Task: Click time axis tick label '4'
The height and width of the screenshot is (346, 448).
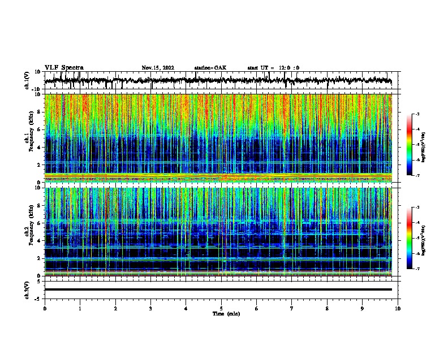Action: (x=186, y=309)
